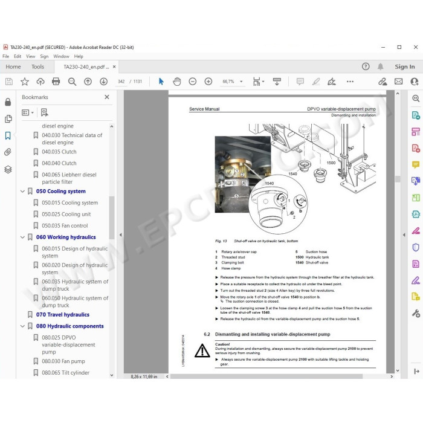Open More Tools wrench icon
This screenshot has width=423, height=423.
click(416, 313)
